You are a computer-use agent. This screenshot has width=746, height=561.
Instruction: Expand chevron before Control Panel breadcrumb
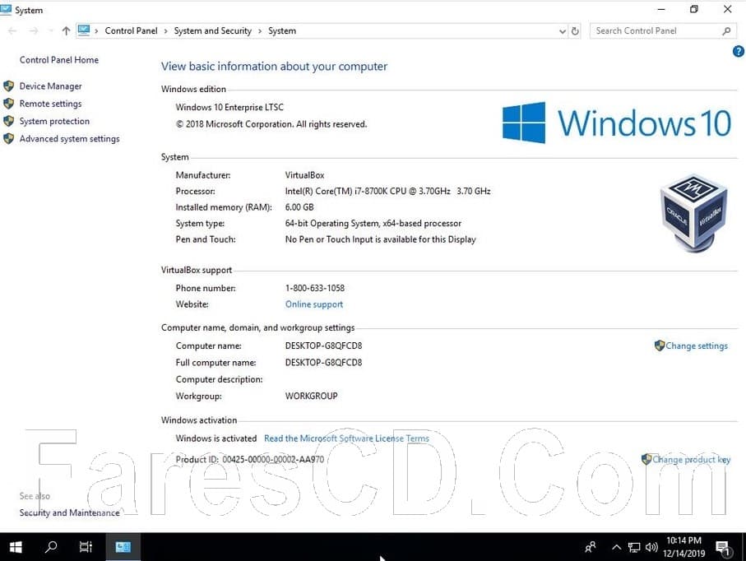(x=96, y=31)
